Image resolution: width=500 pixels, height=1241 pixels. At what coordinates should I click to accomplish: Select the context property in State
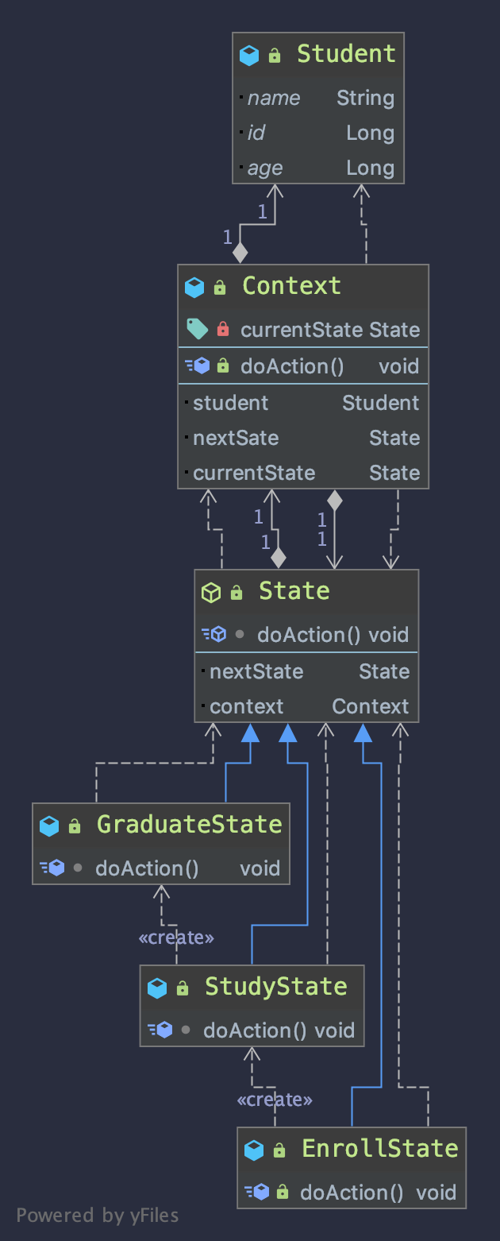pos(306,706)
